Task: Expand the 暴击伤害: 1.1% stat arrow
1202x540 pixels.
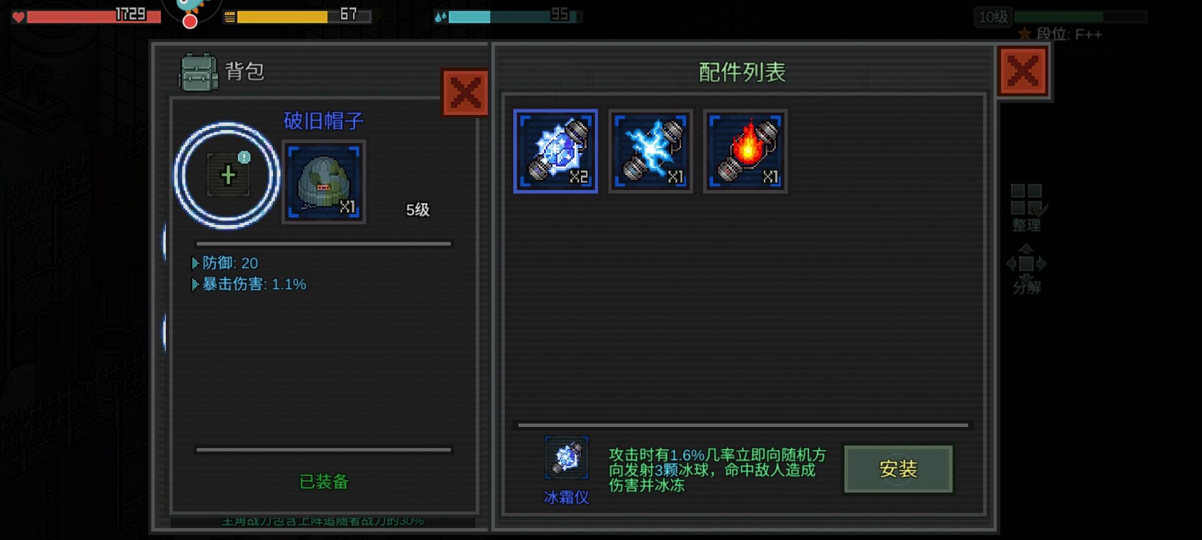Action: [x=195, y=284]
